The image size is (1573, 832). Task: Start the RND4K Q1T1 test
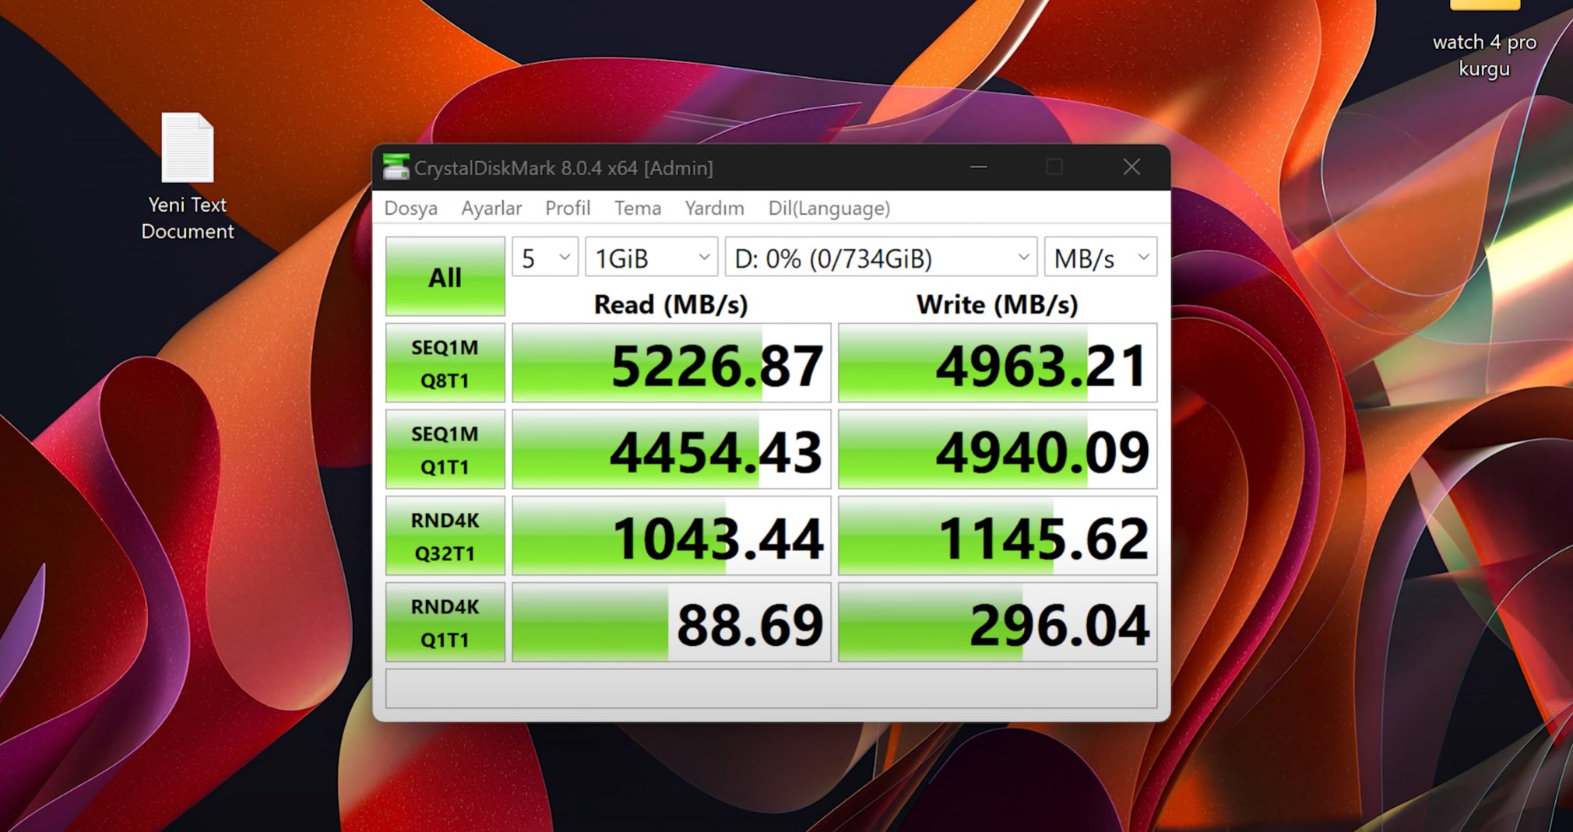(445, 622)
